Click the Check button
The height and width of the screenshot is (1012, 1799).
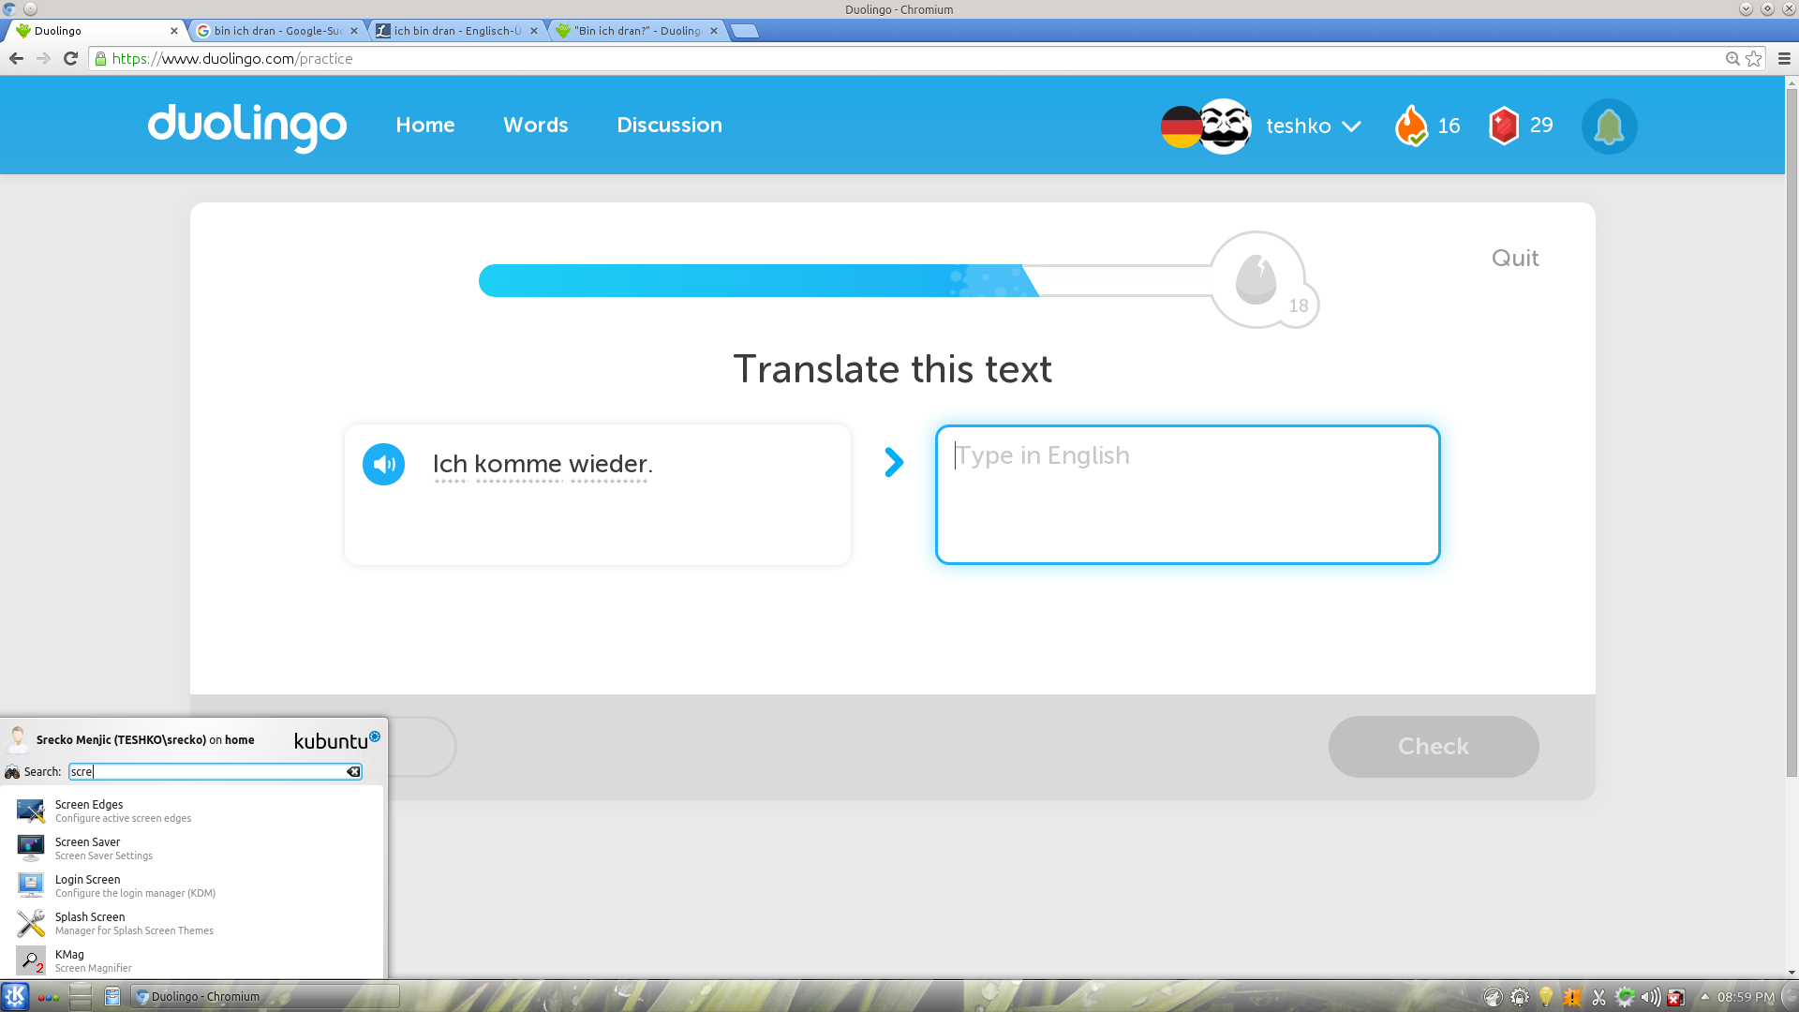[1433, 747]
